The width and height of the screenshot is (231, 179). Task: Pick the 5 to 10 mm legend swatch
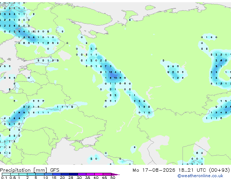click(40, 174)
